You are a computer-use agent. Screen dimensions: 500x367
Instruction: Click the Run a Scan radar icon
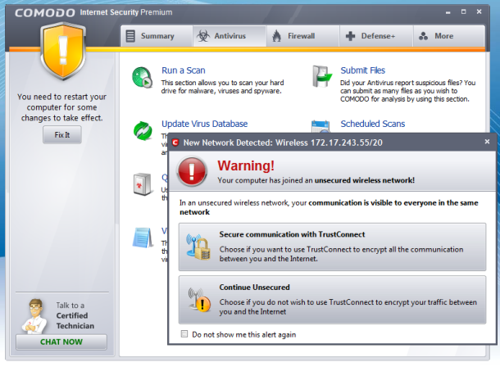click(x=143, y=77)
